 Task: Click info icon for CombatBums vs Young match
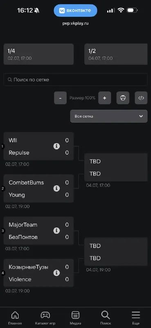click(56, 189)
